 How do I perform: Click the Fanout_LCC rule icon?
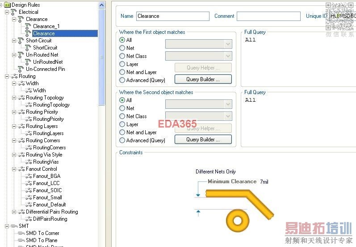pos(29,183)
